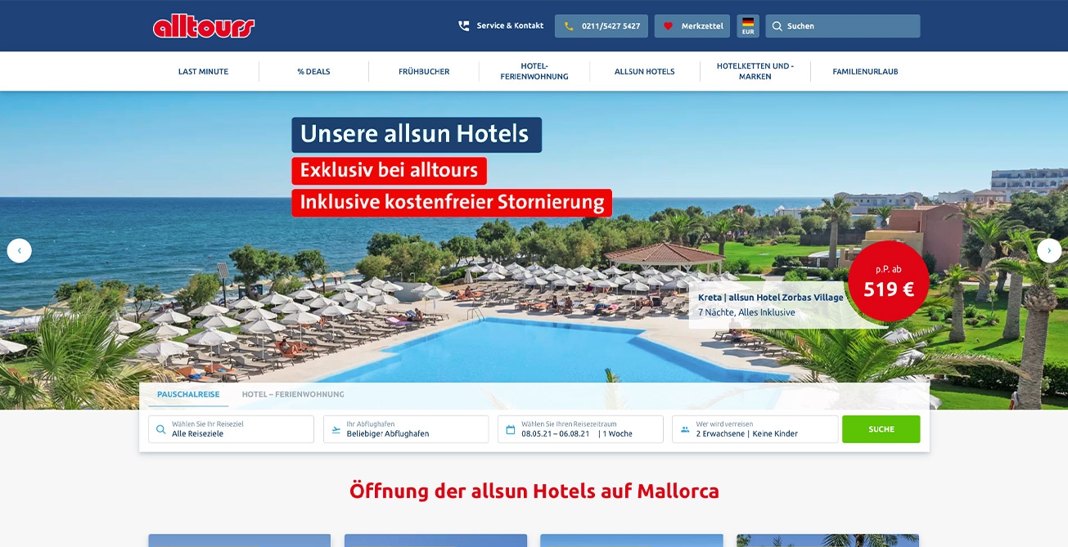Screen dimensions: 1068x547
Task: Advance to the next hero slide arrow
Action: 1049,250
